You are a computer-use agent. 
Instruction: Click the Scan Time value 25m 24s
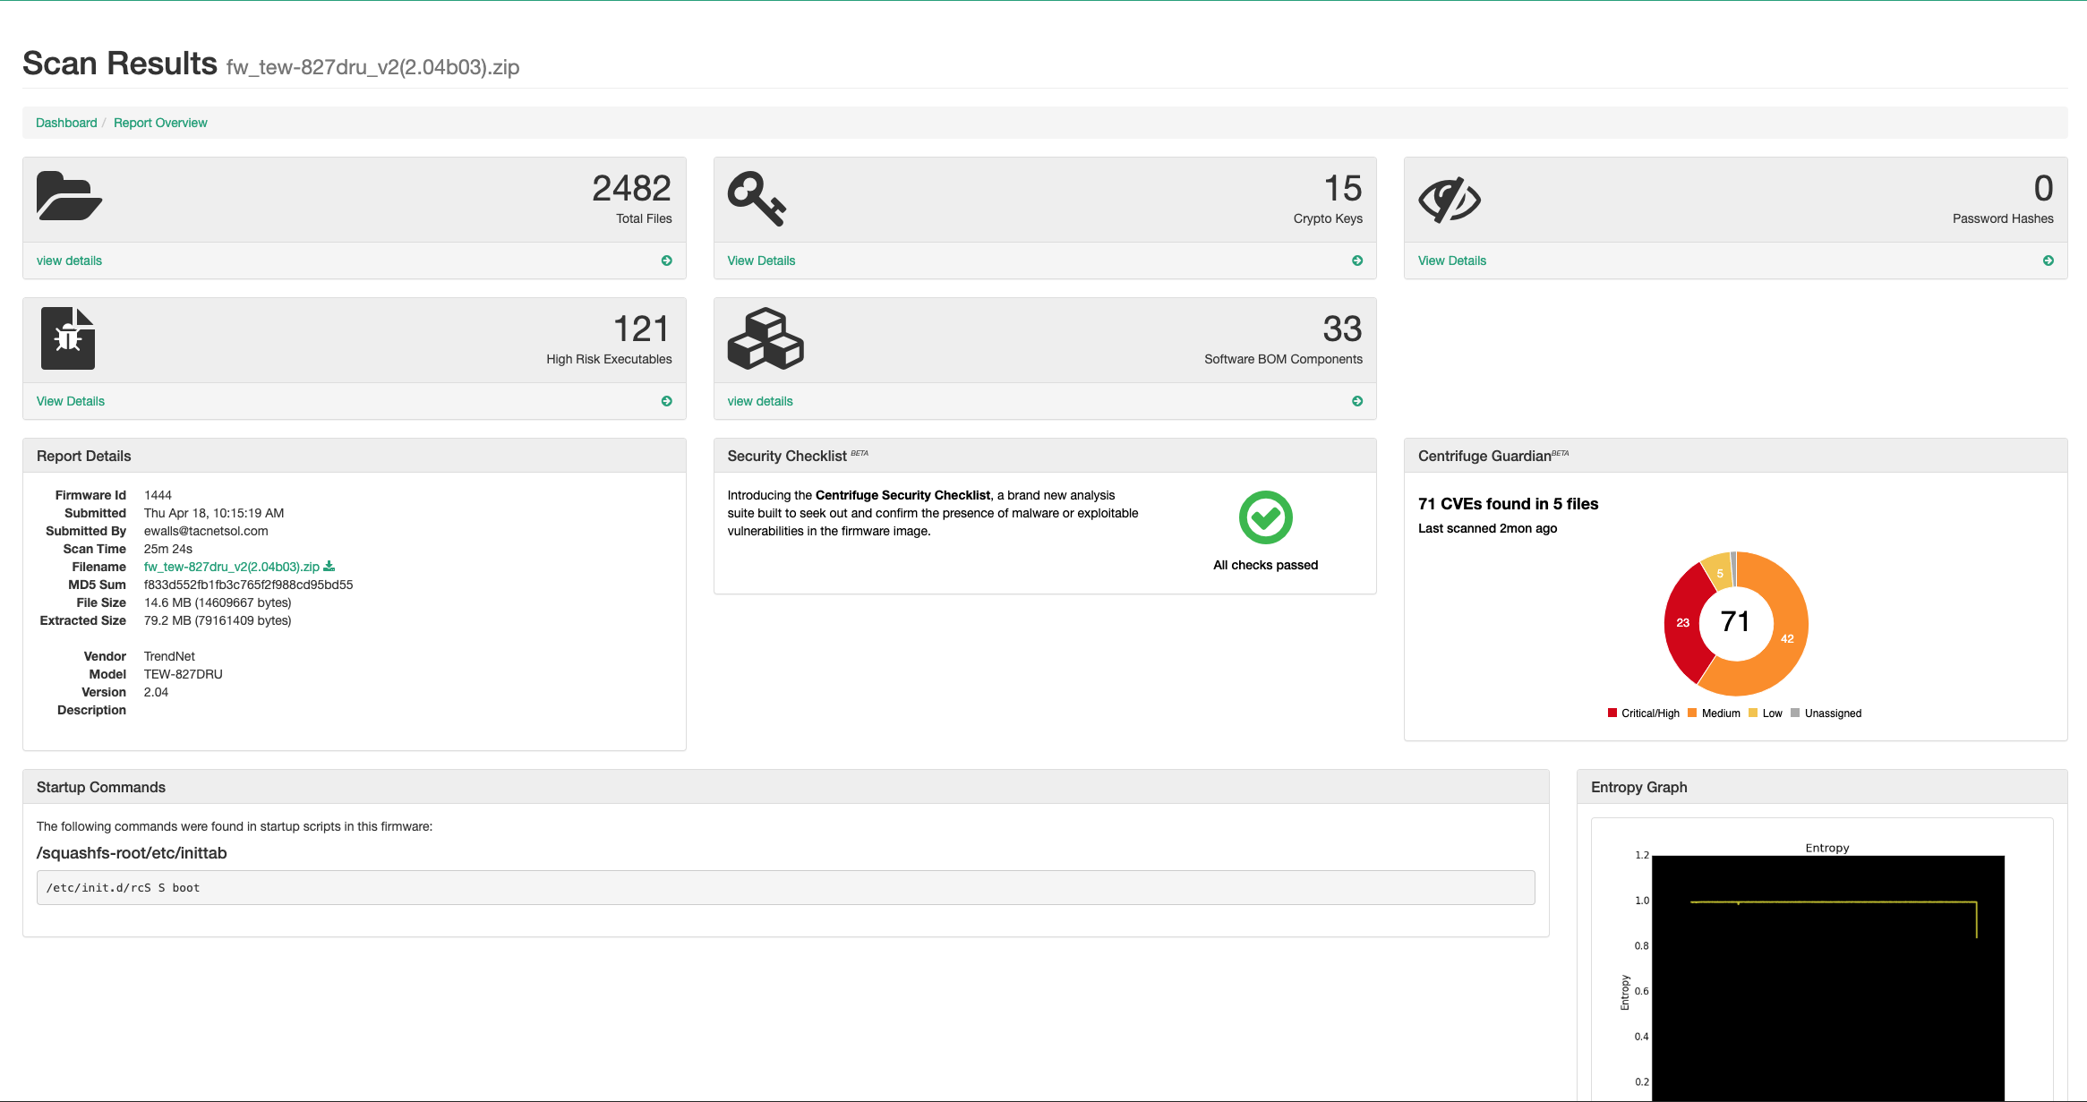click(167, 549)
